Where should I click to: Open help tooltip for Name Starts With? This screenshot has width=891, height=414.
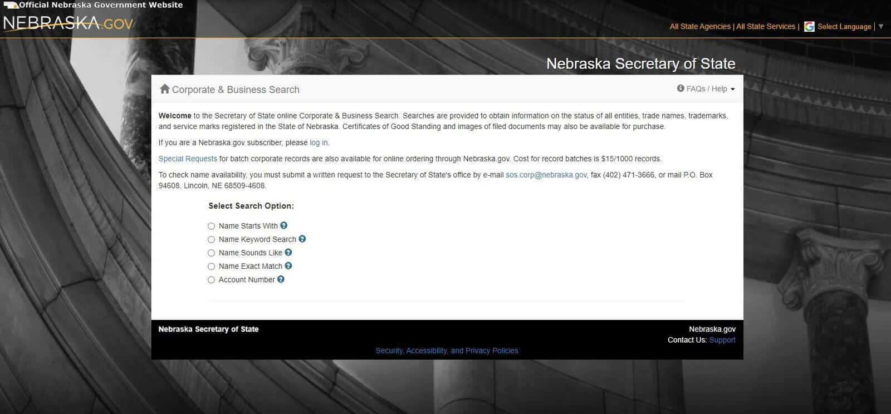pos(283,225)
